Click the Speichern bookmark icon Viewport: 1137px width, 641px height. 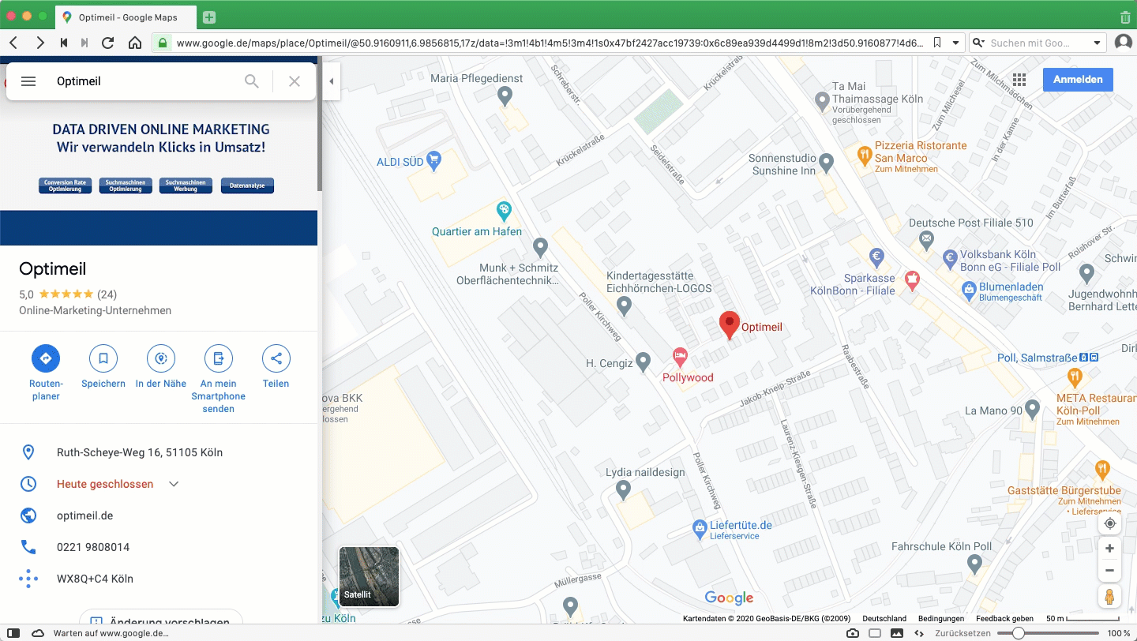pyautogui.click(x=103, y=358)
